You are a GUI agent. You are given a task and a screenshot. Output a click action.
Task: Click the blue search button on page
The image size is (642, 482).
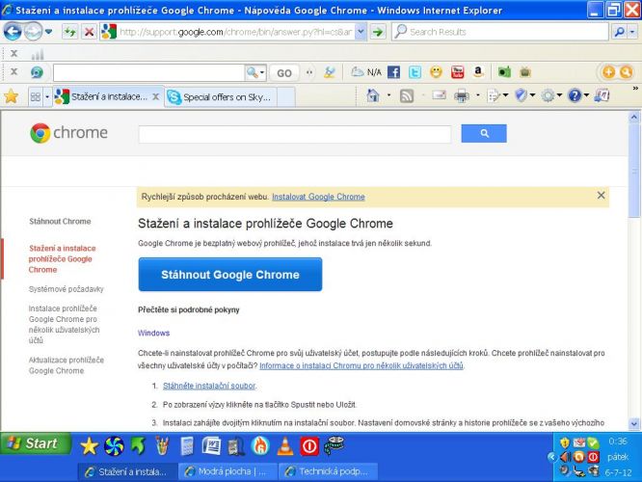point(484,133)
